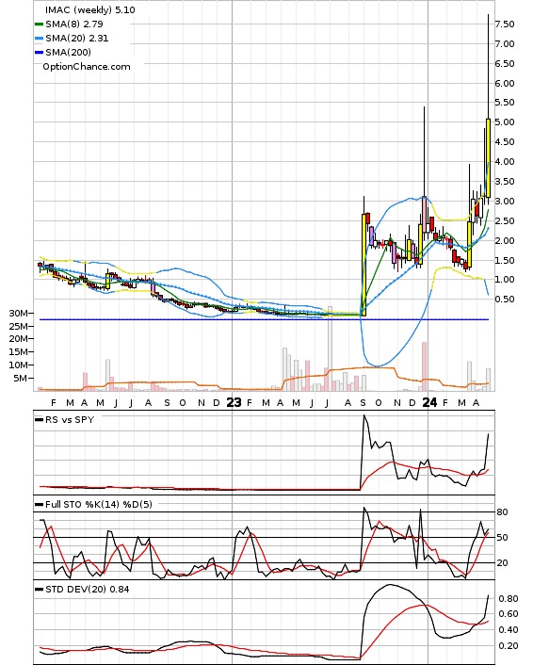Click the IMAC (weekly) 5.10 title
The image size is (533, 665).
click(89, 9)
